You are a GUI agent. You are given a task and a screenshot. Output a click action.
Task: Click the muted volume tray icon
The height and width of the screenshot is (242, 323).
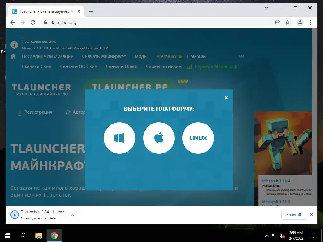(x=282, y=236)
